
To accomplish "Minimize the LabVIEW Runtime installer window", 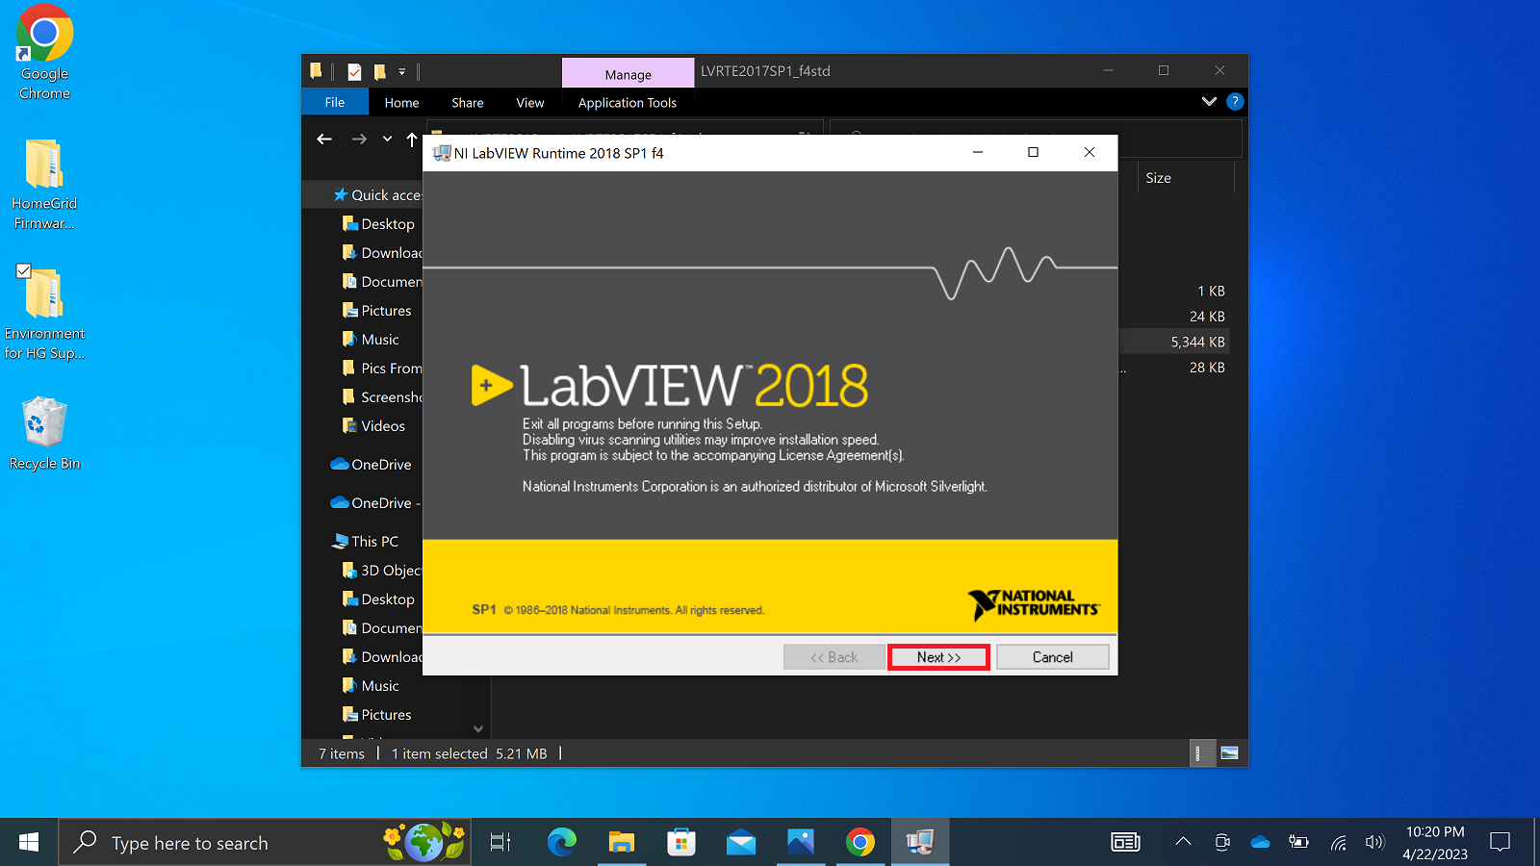I will pyautogui.click(x=977, y=152).
